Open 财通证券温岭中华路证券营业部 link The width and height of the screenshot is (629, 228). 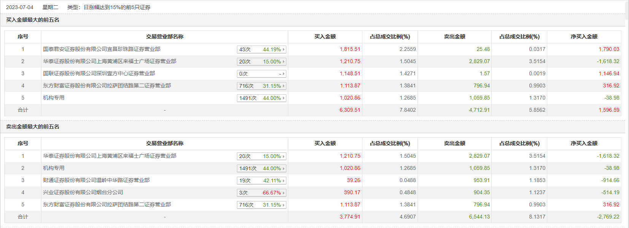96,180
